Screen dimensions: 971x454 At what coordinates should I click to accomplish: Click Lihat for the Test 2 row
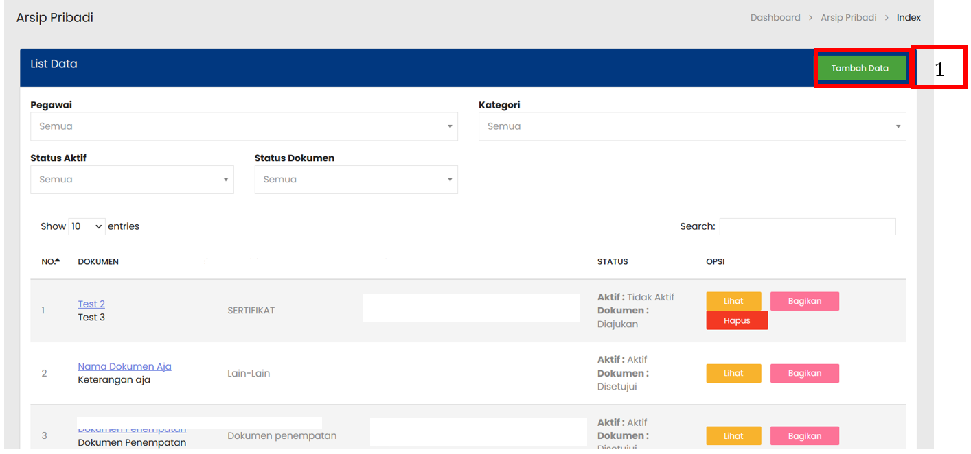click(733, 301)
